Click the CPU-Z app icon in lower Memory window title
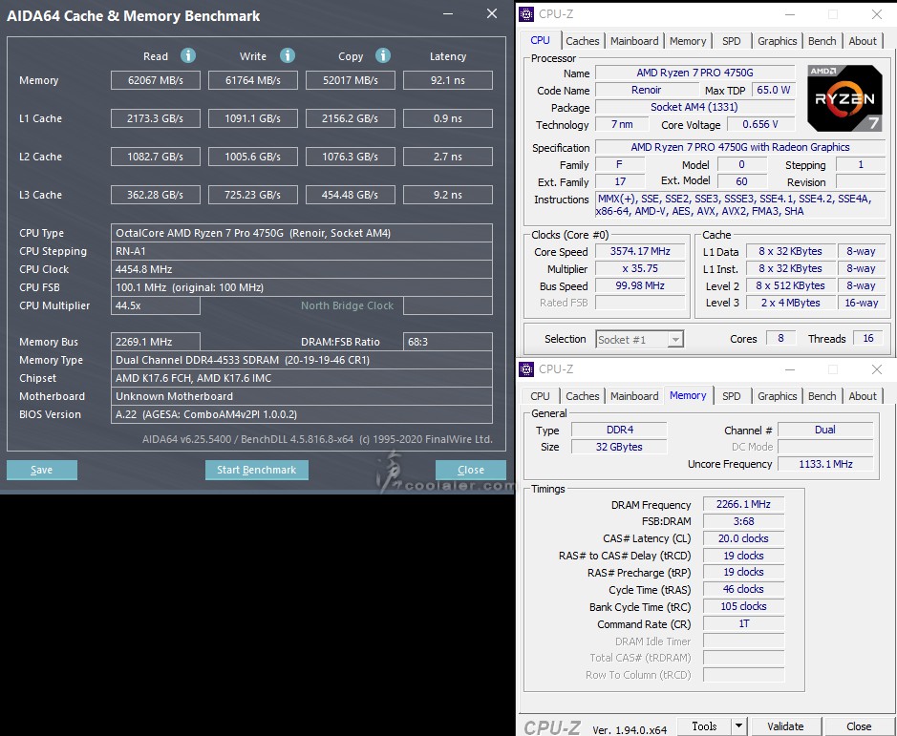 (526, 369)
